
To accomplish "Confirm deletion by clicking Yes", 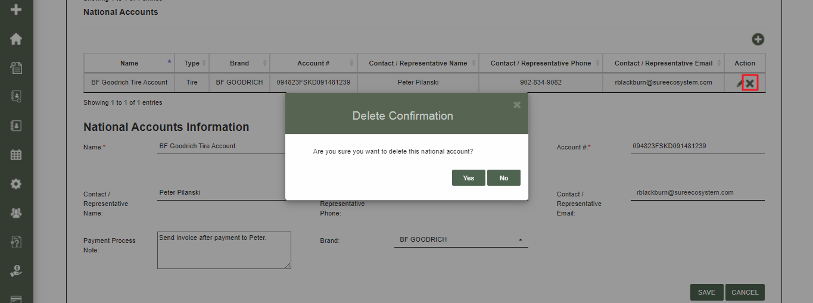I will (x=469, y=178).
